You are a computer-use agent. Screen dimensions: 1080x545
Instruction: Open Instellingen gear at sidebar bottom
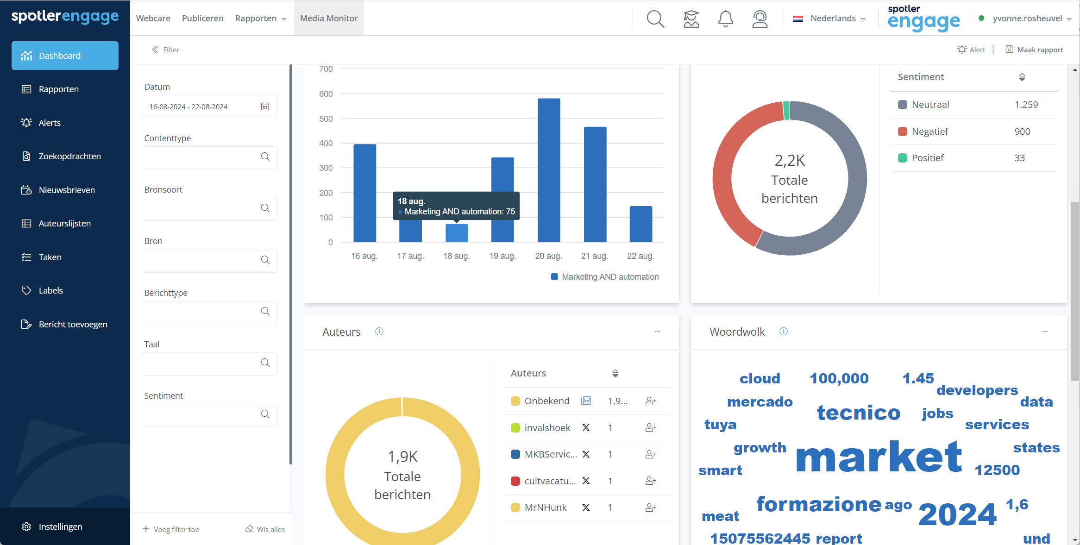tap(26, 526)
